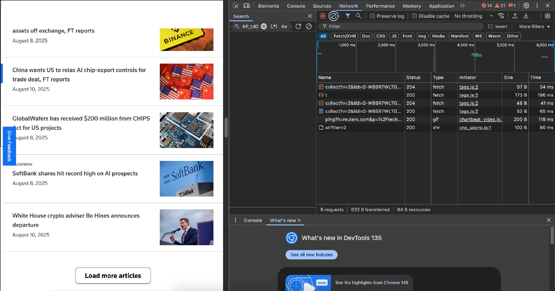The width and height of the screenshot is (555, 291).
Task: Click the webpage vertical scrollbar thumb
Action: [x=226, y=128]
